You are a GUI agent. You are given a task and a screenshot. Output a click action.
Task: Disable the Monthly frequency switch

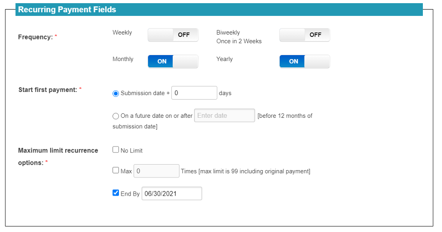coord(173,61)
